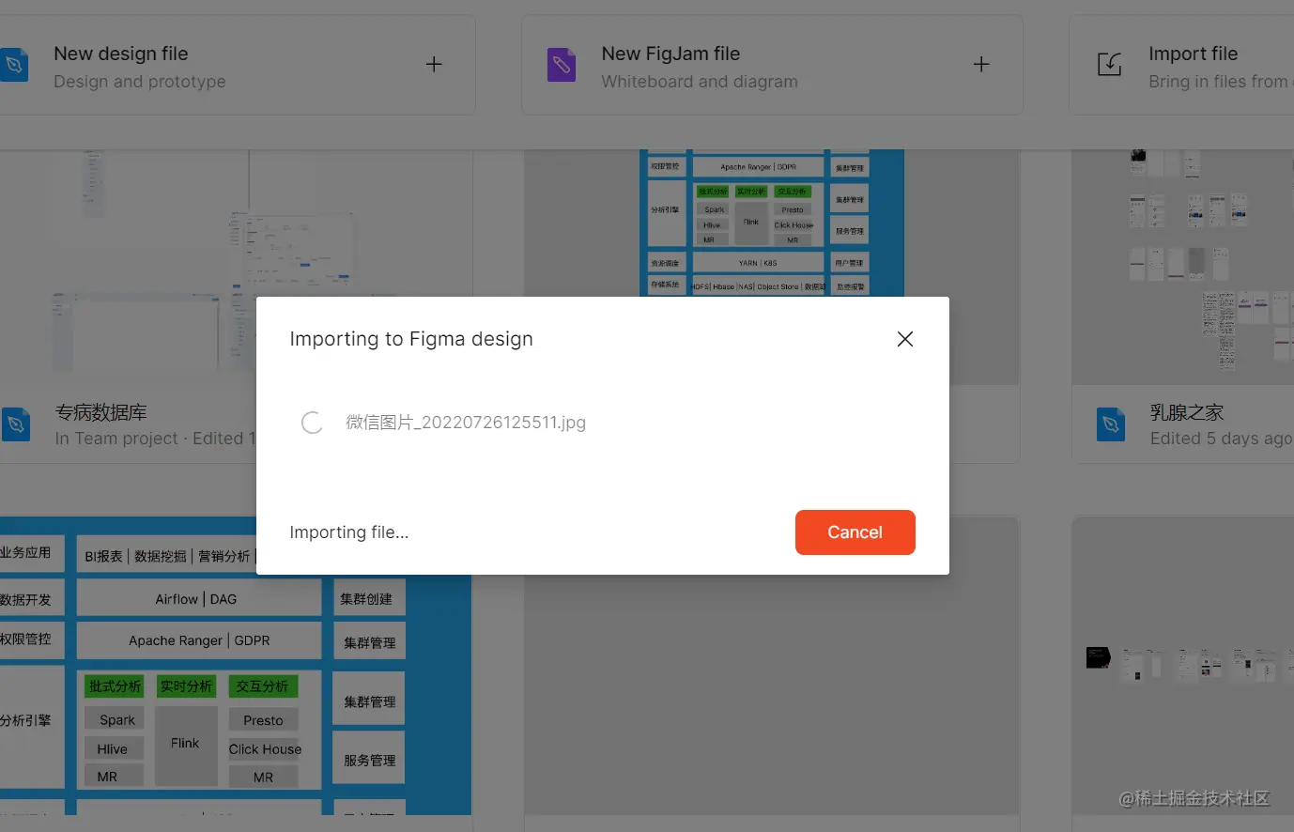Cancel the file import
Image resolution: width=1294 pixels, height=832 pixels.
(855, 532)
